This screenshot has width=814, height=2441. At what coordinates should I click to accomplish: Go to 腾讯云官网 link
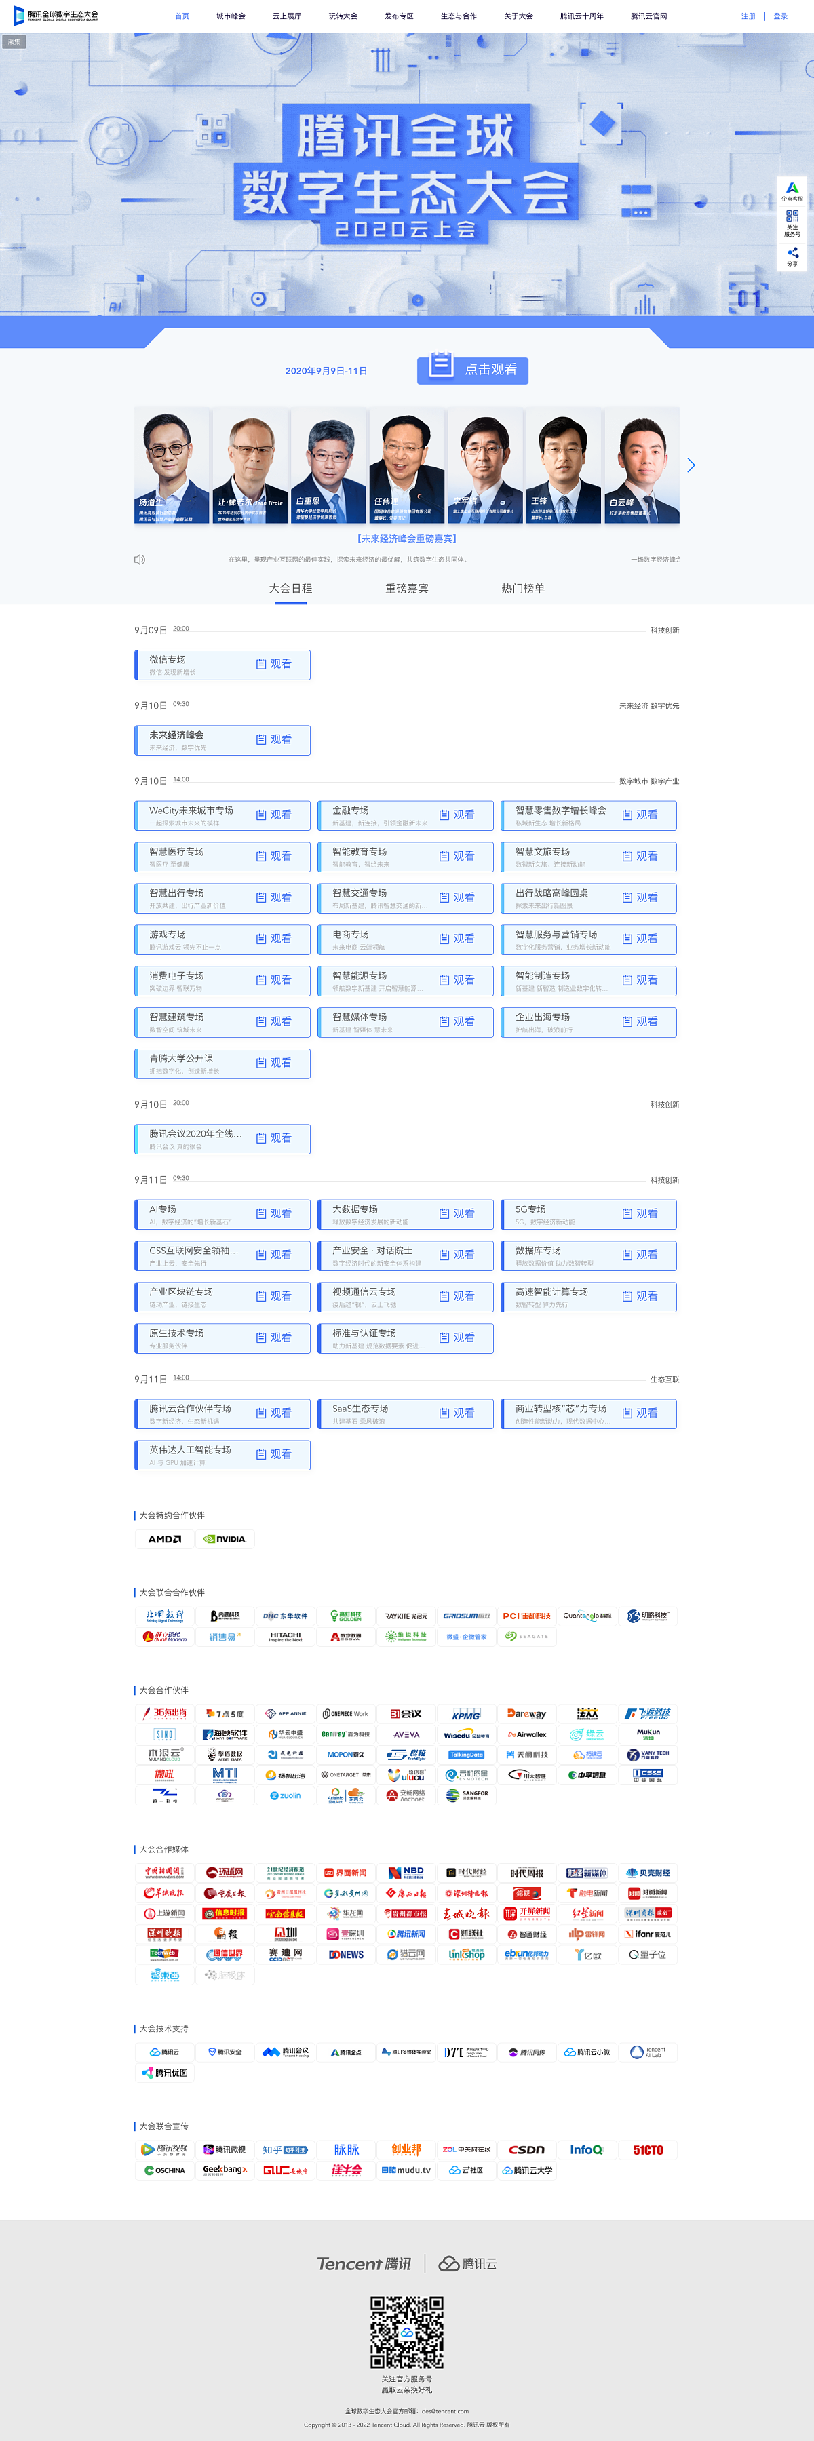(x=649, y=16)
